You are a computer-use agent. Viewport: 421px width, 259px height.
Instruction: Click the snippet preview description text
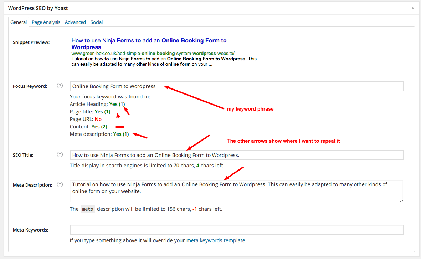point(164,61)
